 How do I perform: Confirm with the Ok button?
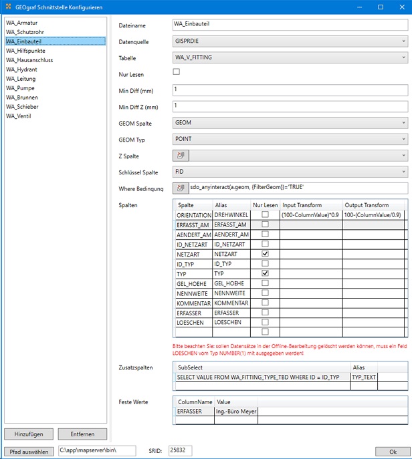383,452
